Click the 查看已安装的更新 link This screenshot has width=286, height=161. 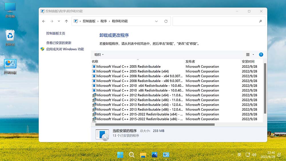59,43
